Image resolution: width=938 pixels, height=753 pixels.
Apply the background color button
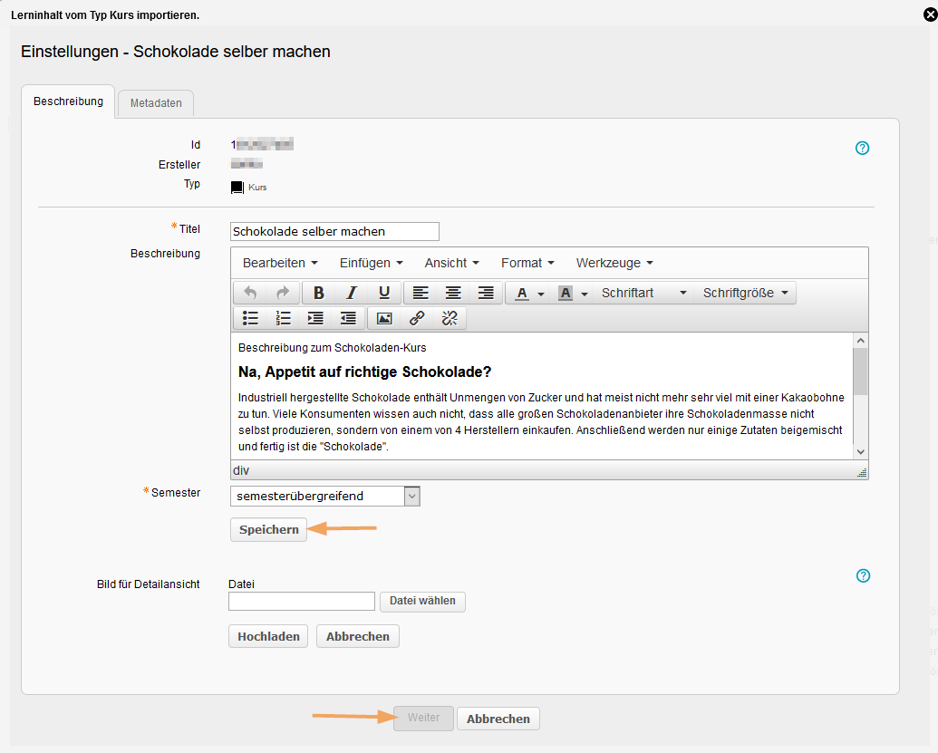(566, 293)
